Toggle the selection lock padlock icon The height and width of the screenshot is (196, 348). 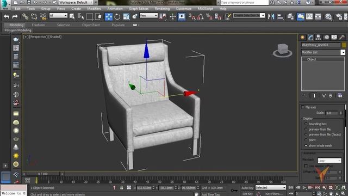[122, 188]
